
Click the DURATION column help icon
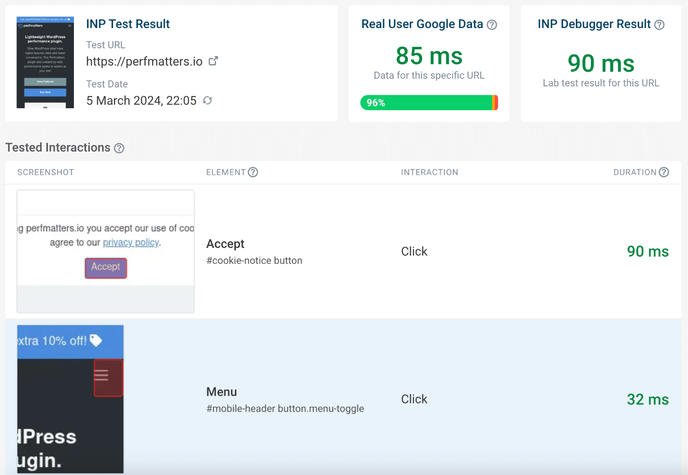click(x=665, y=172)
